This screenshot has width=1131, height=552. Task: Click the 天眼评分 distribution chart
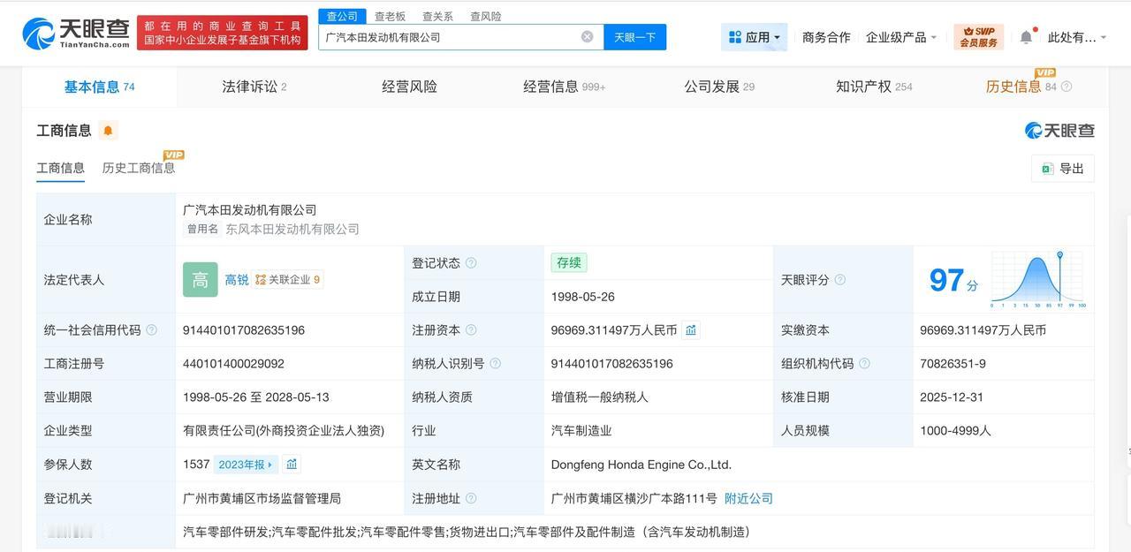[x=1038, y=280]
